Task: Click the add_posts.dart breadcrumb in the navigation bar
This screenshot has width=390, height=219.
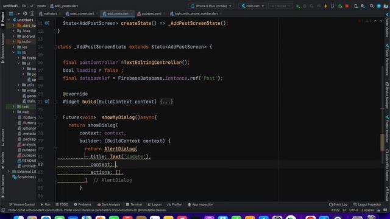Action: [64, 6]
